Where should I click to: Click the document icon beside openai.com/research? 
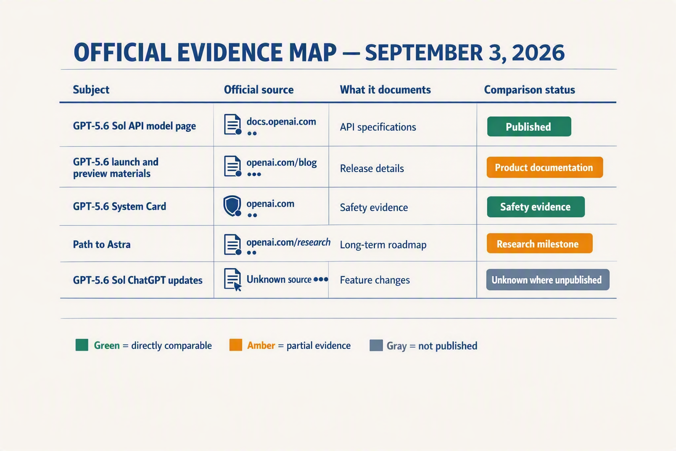(x=232, y=244)
